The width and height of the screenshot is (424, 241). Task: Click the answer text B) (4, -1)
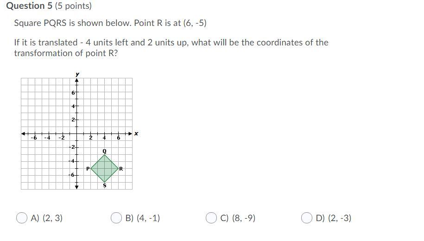point(143,218)
